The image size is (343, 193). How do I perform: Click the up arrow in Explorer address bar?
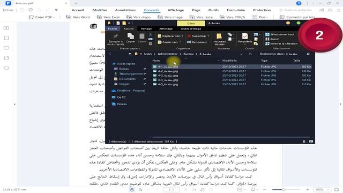tap(130, 54)
